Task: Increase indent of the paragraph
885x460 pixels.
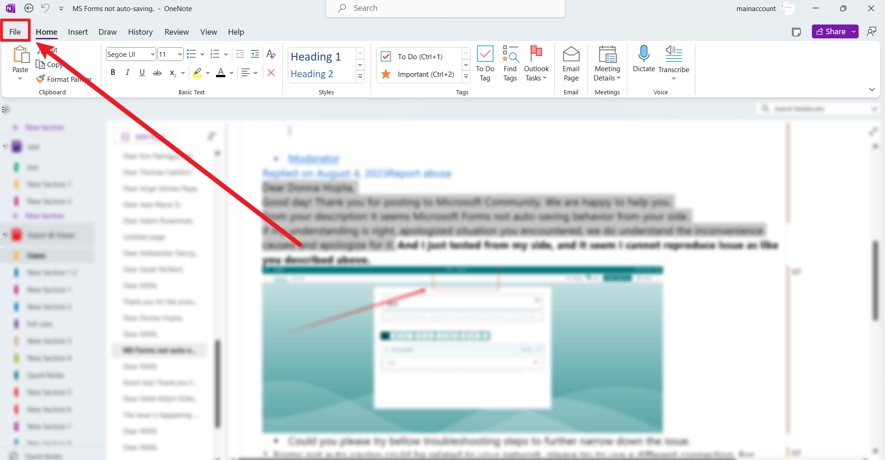Action: coord(255,55)
